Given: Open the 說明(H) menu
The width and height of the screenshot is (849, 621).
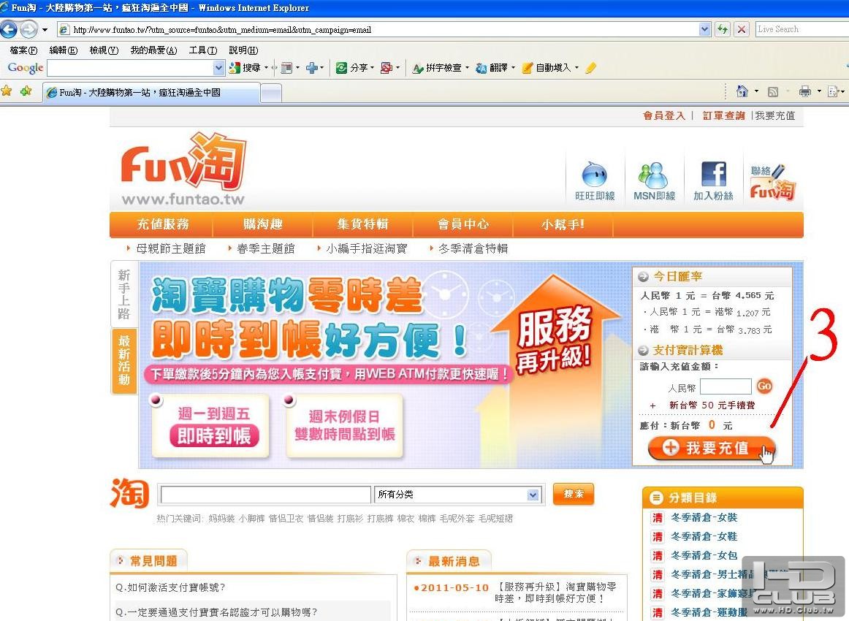Looking at the screenshot, I should tap(243, 50).
